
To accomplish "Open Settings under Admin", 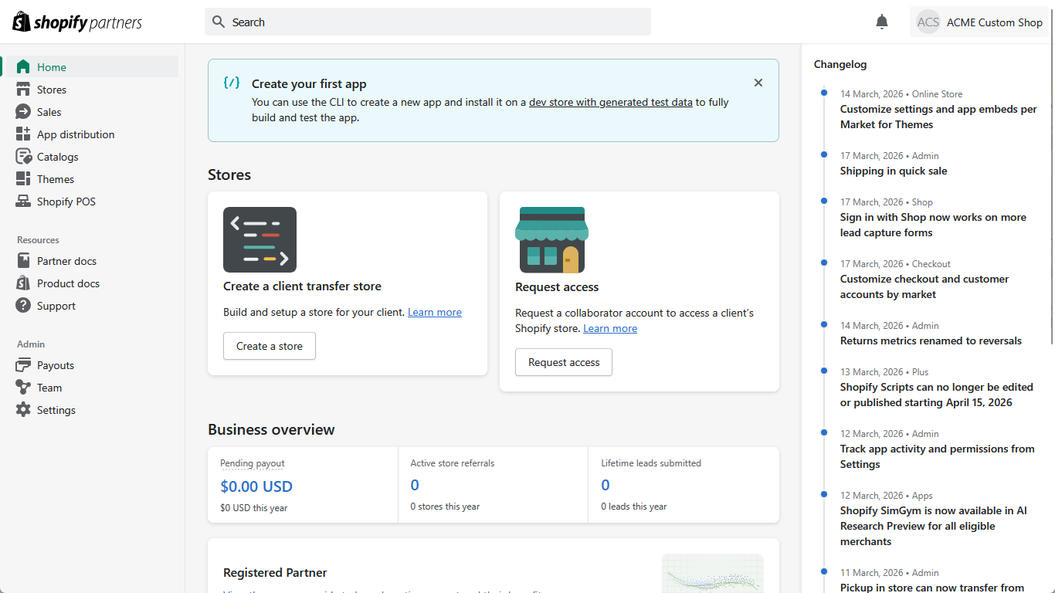I will [92, 410].
